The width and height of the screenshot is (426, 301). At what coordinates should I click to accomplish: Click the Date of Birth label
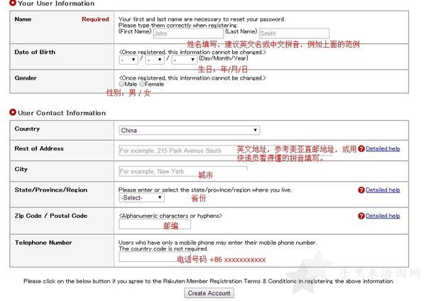35,52
